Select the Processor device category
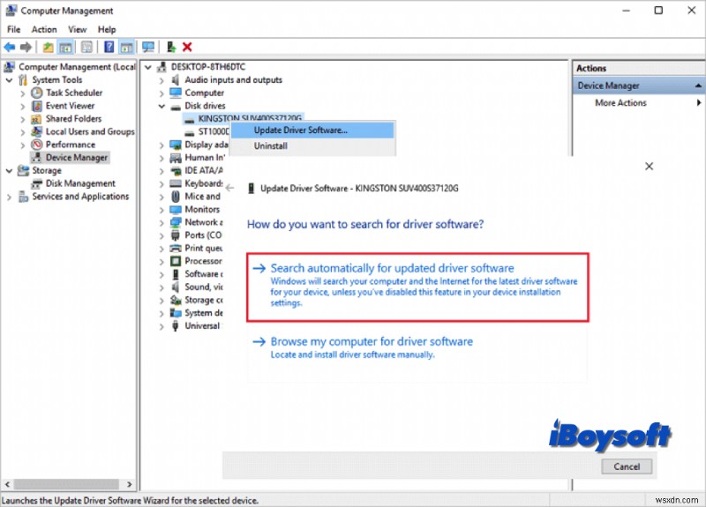This screenshot has height=507, width=706. pos(204,261)
